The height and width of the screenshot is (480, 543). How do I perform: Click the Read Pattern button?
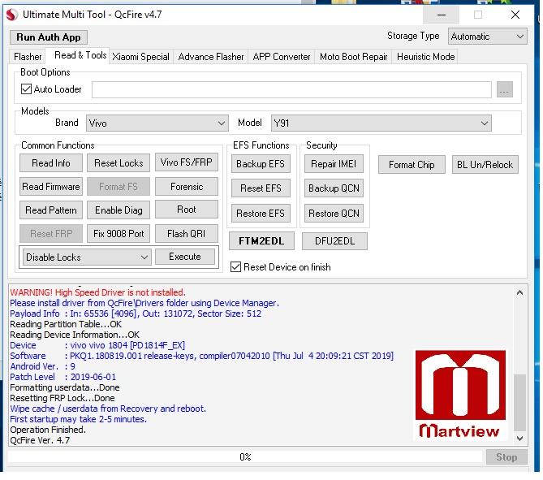point(51,210)
